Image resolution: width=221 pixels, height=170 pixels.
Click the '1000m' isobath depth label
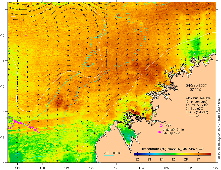[116, 153]
